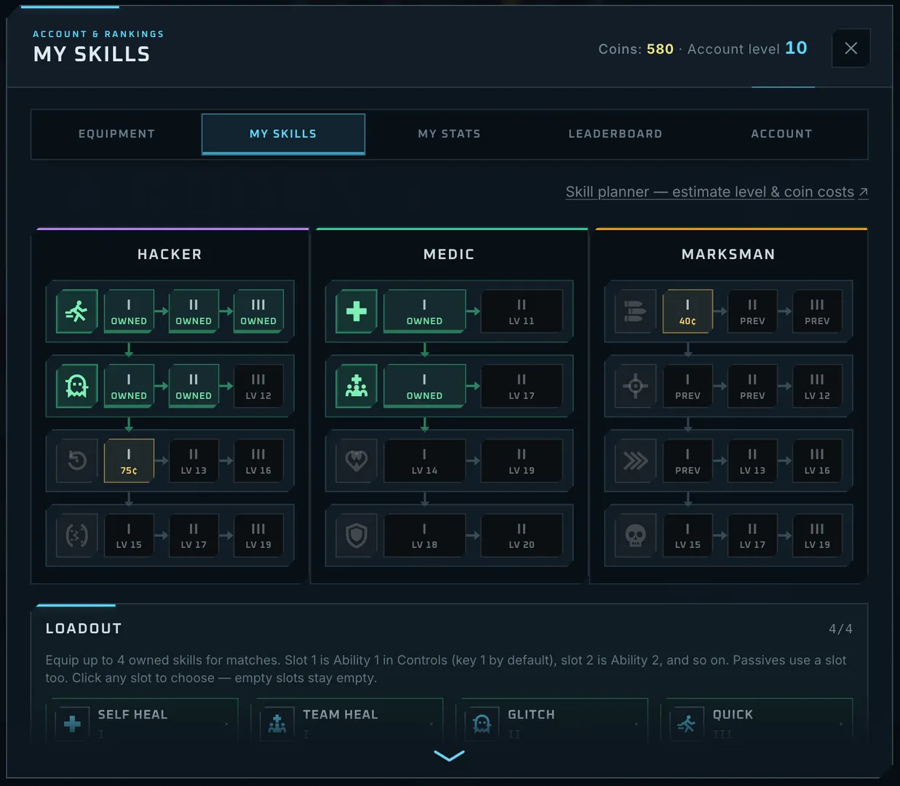Click the Medic self-heal cross icon

(x=356, y=311)
